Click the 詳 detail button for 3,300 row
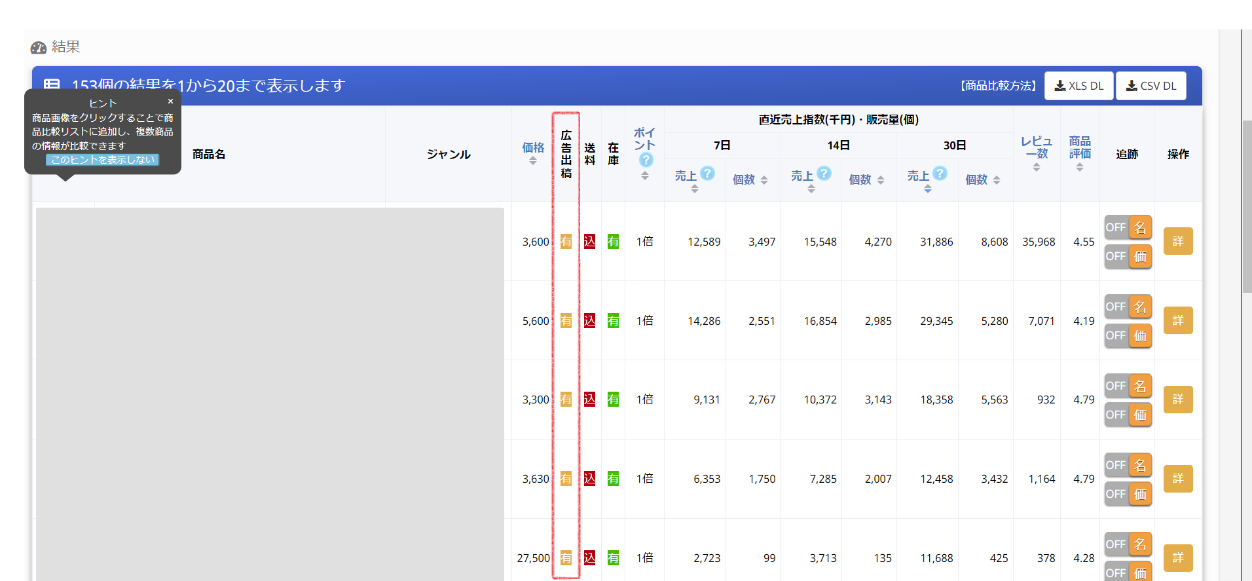 1177,400
